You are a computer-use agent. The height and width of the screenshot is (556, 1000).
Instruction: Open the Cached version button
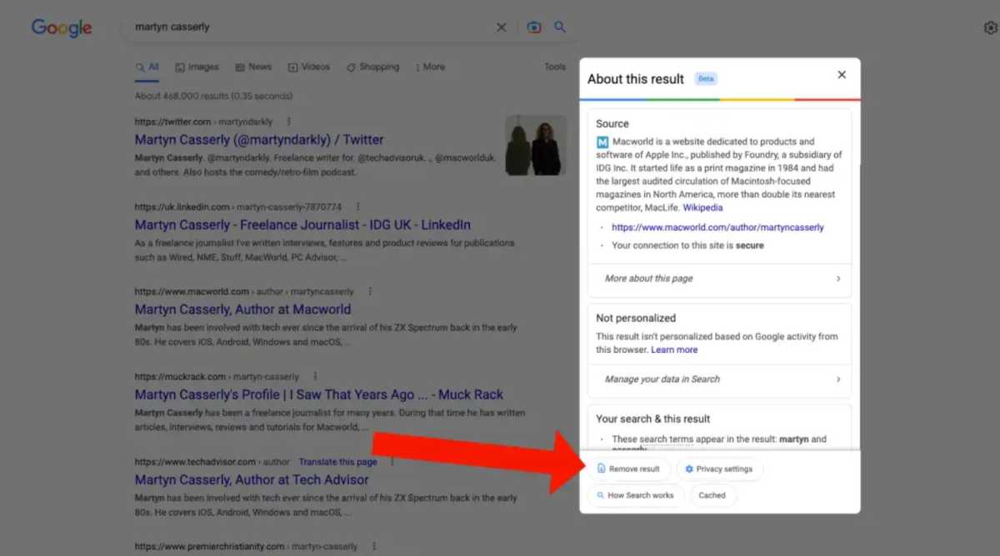click(712, 495)
